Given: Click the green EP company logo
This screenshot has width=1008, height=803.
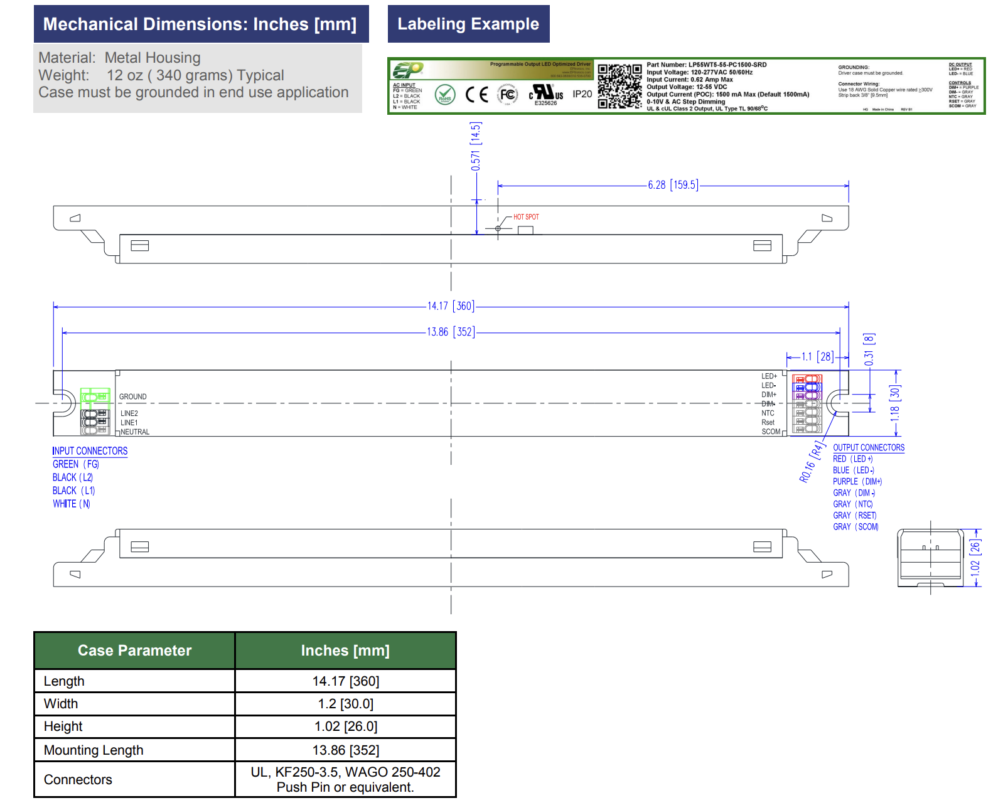Looking at the screenshot, I should [x=408, y=70].
